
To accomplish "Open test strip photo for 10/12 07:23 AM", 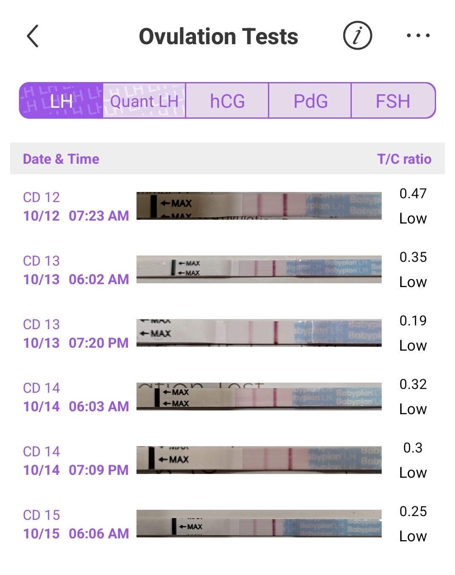I will (259, 206).
